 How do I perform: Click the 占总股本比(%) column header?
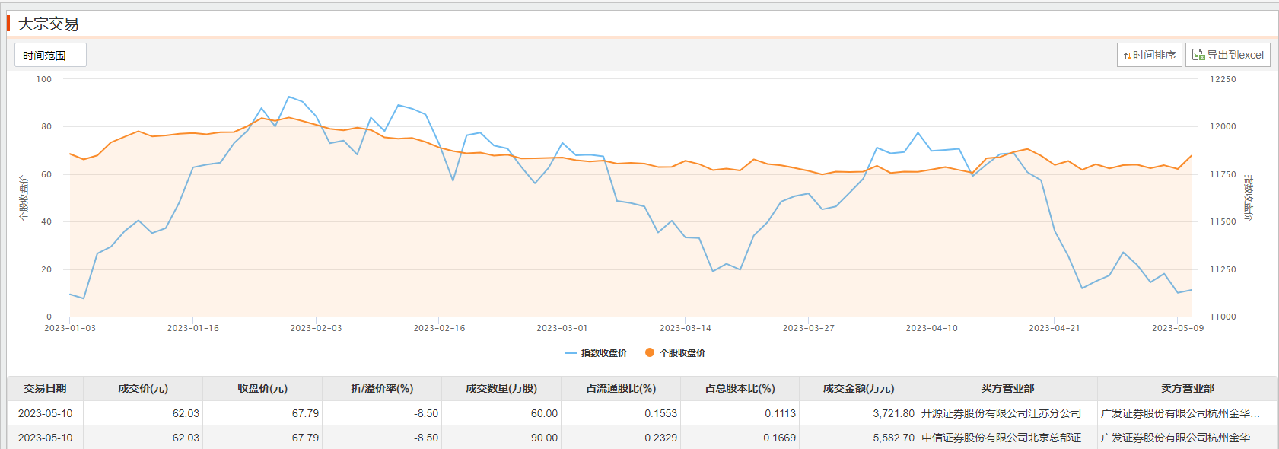[740, 388]
